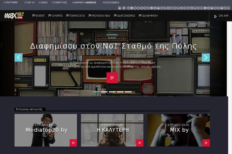Select the fourth slide indicator bar
The height and width of the screenshot is (154, 232).
pyautogui.click(x=120, y=92)
